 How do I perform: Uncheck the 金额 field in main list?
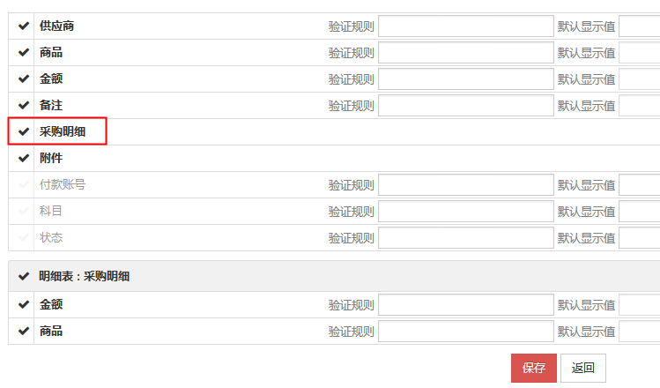tap(24, 79)
